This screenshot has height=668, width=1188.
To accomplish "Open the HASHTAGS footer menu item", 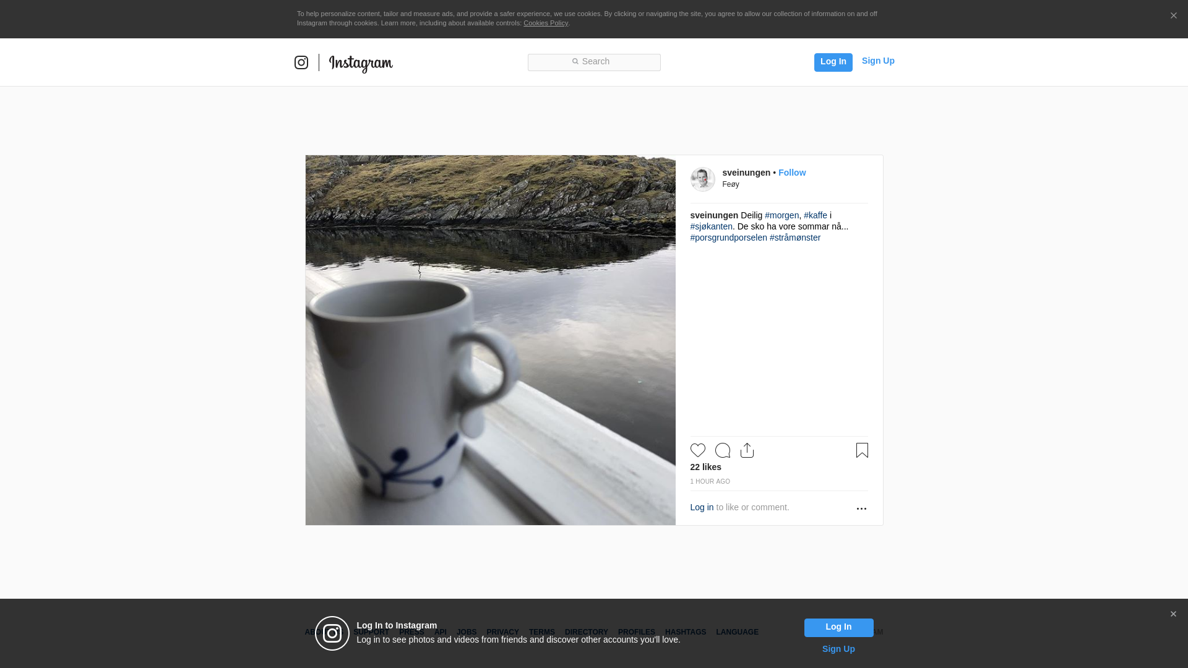I will pyautogui.click(x=685, y=632).
